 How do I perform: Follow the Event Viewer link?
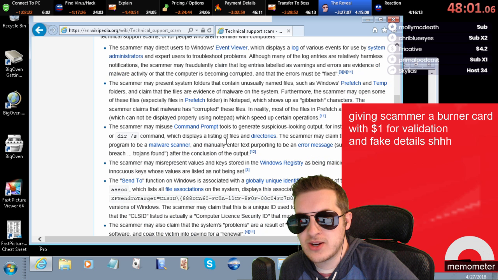[x=231, y=48]
